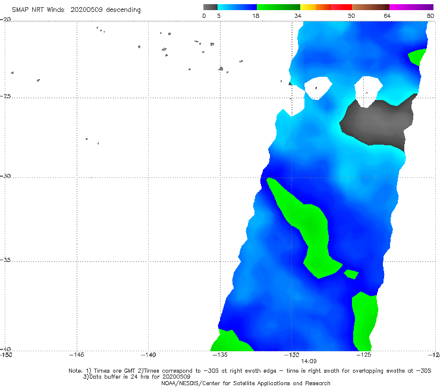This screenshot has width=440, height=387.
Task: Pick the red segment of the color bar
Action: [341, 7]
